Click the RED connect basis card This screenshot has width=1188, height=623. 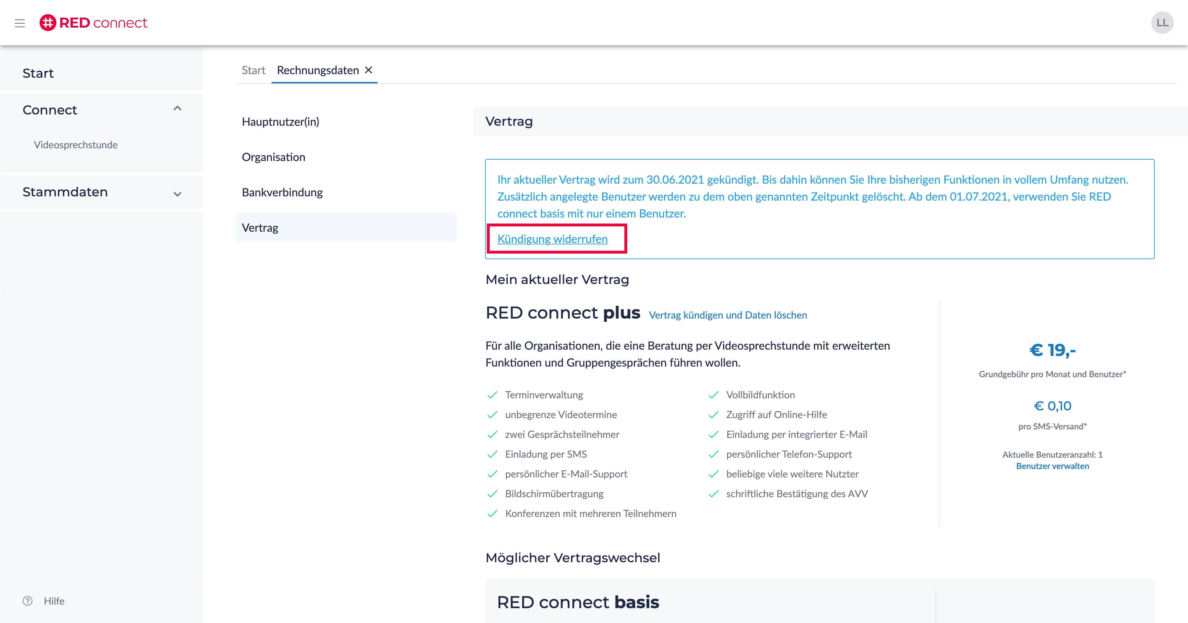[x=578, y=602]
